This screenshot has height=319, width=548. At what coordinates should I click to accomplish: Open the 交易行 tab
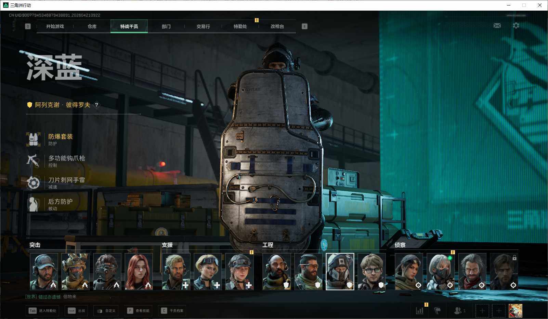[x=203, y=26]
